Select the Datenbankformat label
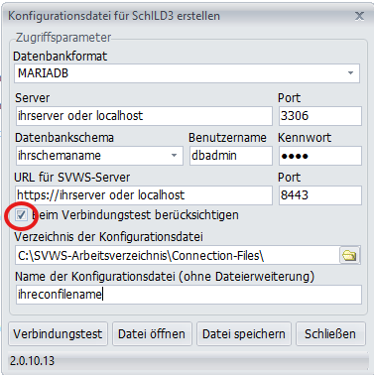The width and height of the screenshot is (374, 375). click(x=61, y=57)
